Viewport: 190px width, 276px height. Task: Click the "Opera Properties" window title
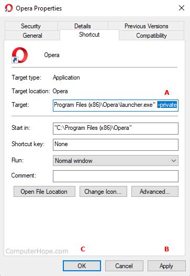tap(39, 8)
